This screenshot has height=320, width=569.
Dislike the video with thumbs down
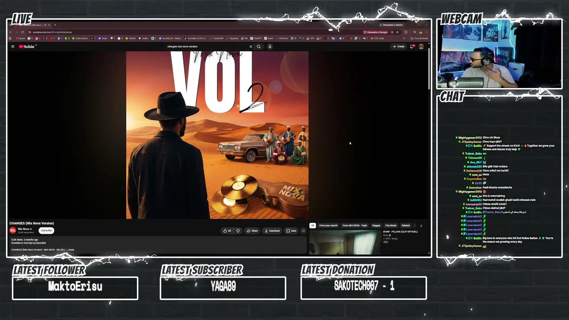tap(238, 231)
